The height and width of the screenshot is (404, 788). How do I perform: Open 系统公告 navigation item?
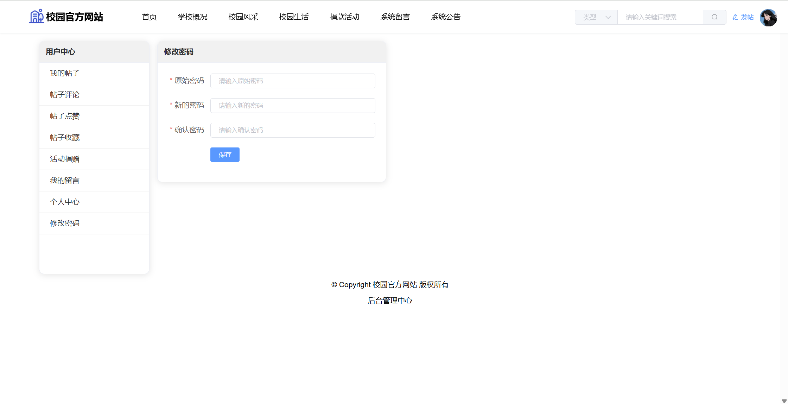[446, 17]
